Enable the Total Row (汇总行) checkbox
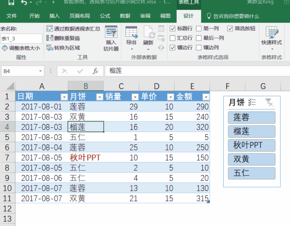 tap(172, 38)
